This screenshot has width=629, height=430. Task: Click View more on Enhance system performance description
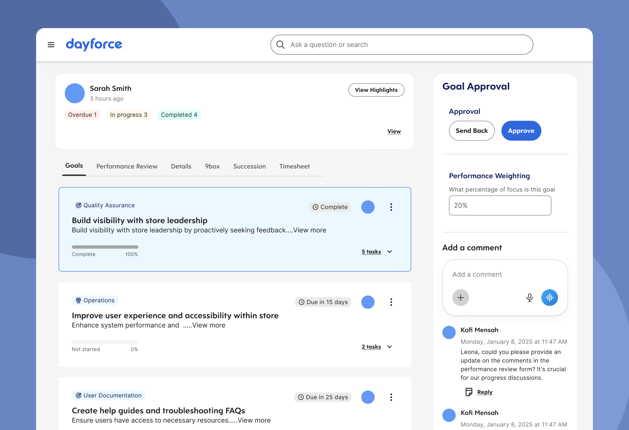pyautogui.click(x=209, y=325)
